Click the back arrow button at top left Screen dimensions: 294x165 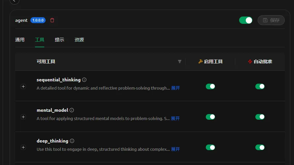(15, 1)
